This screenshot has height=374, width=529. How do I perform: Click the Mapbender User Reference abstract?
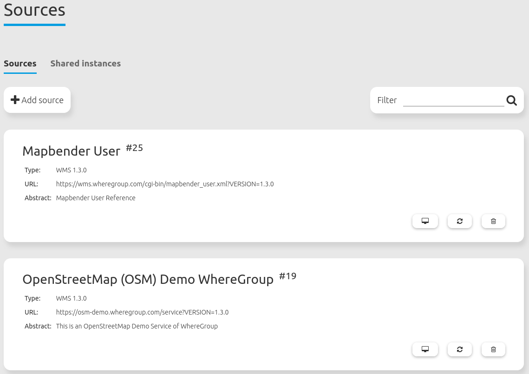pyautogui.click(x=96, y=198)
